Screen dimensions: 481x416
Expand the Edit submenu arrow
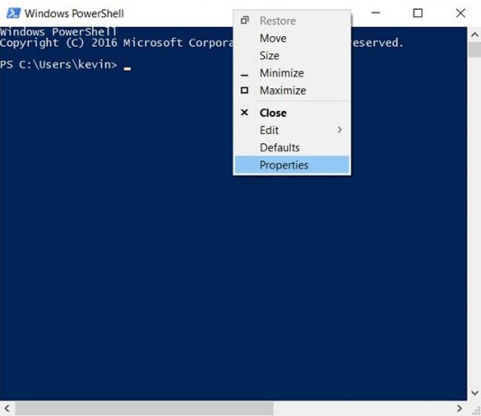pyautogui.click(x=340, y=130)
